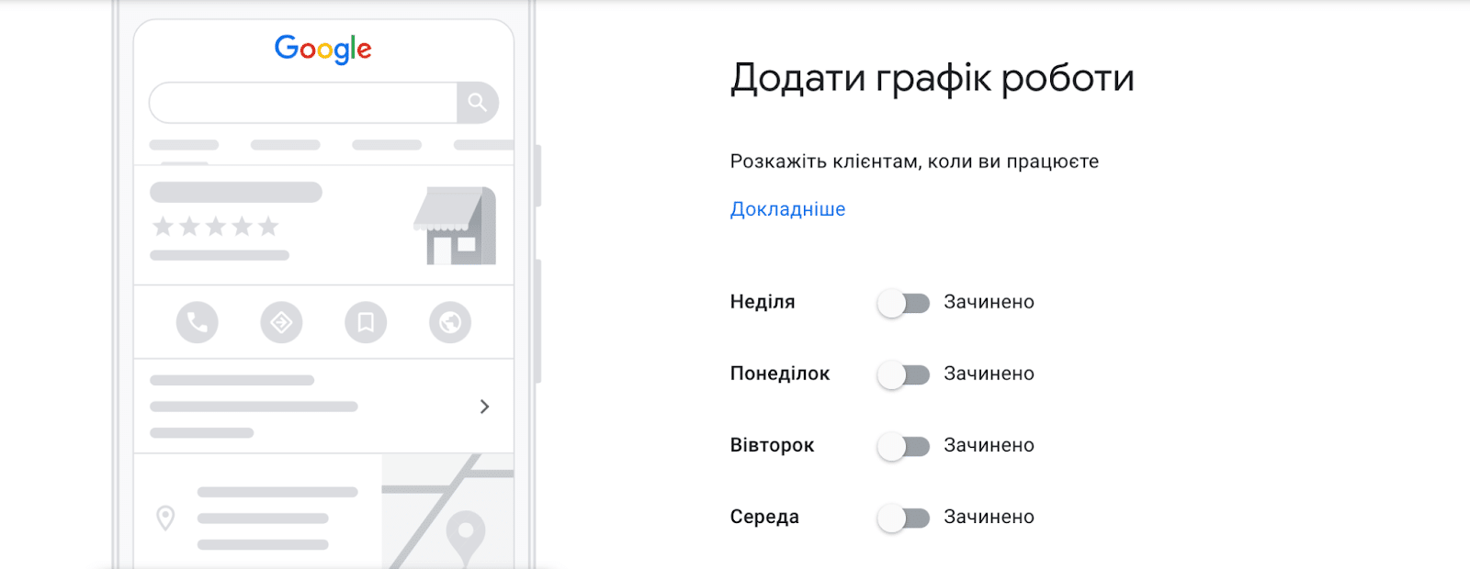Click the Зачинено status next to Понеділок

coord(989,374)
